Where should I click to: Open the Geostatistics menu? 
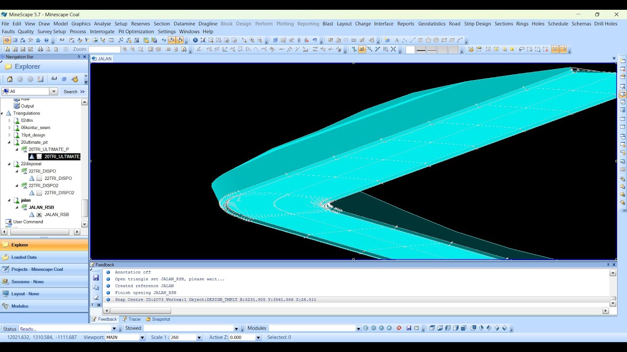(432, 23)
